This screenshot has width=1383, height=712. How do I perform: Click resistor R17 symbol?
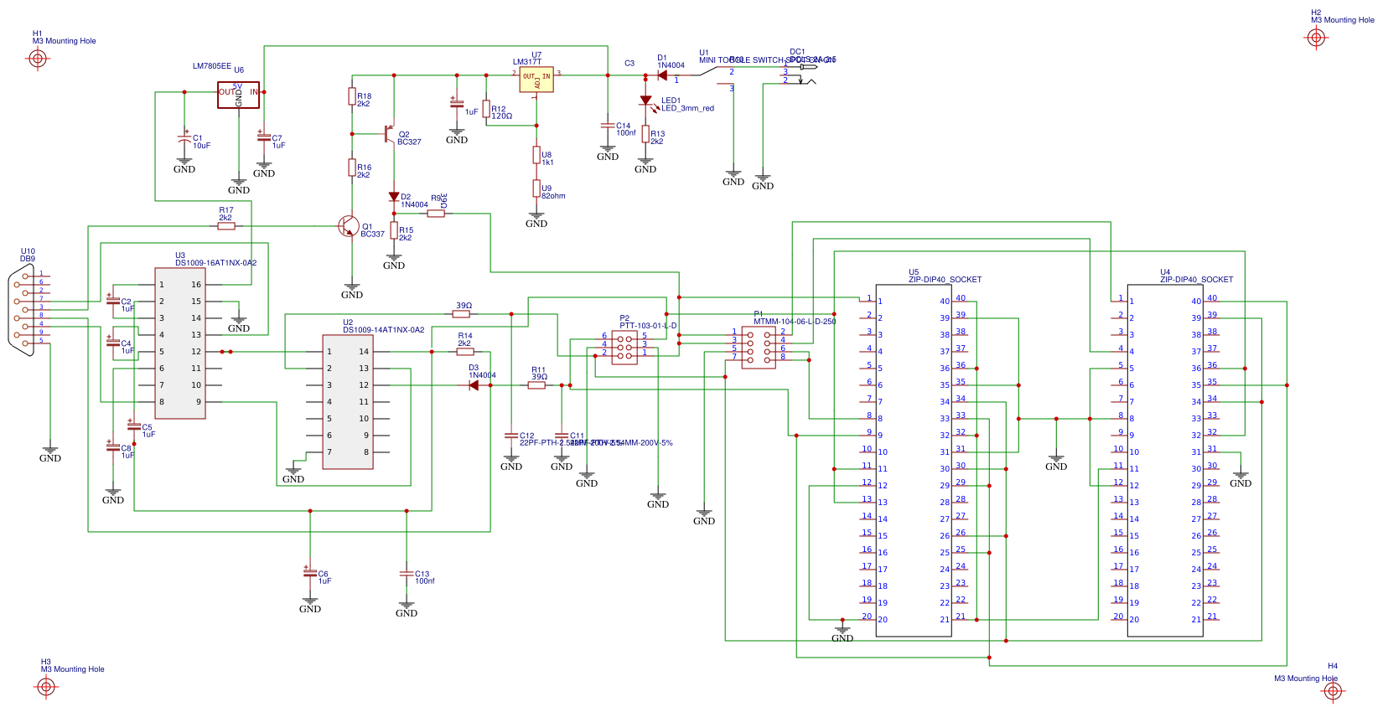[226, 226]
